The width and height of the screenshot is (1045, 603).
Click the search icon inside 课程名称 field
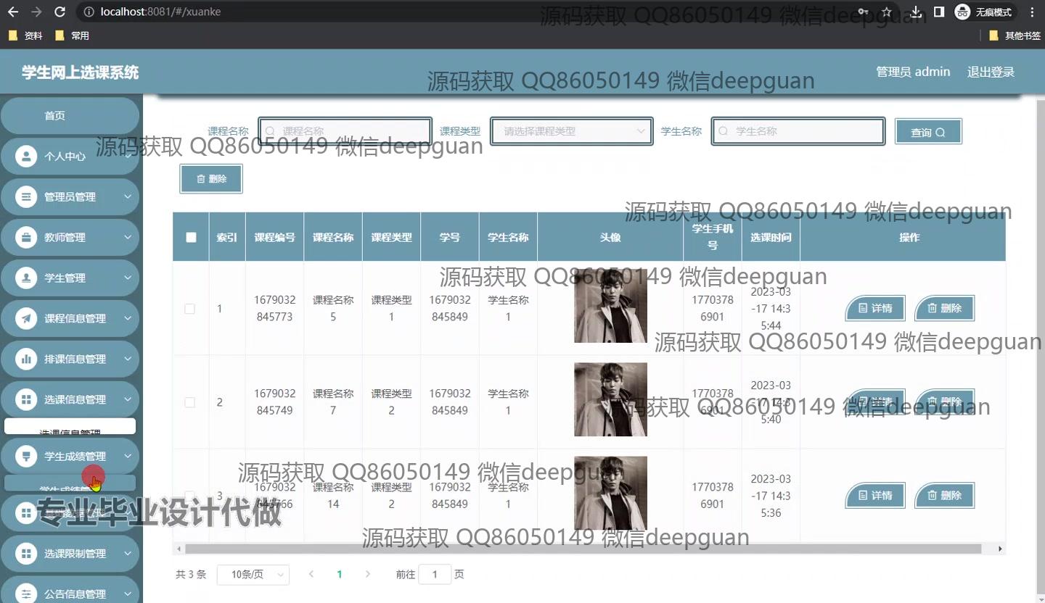pyautogui.click(x=270, y=131)
